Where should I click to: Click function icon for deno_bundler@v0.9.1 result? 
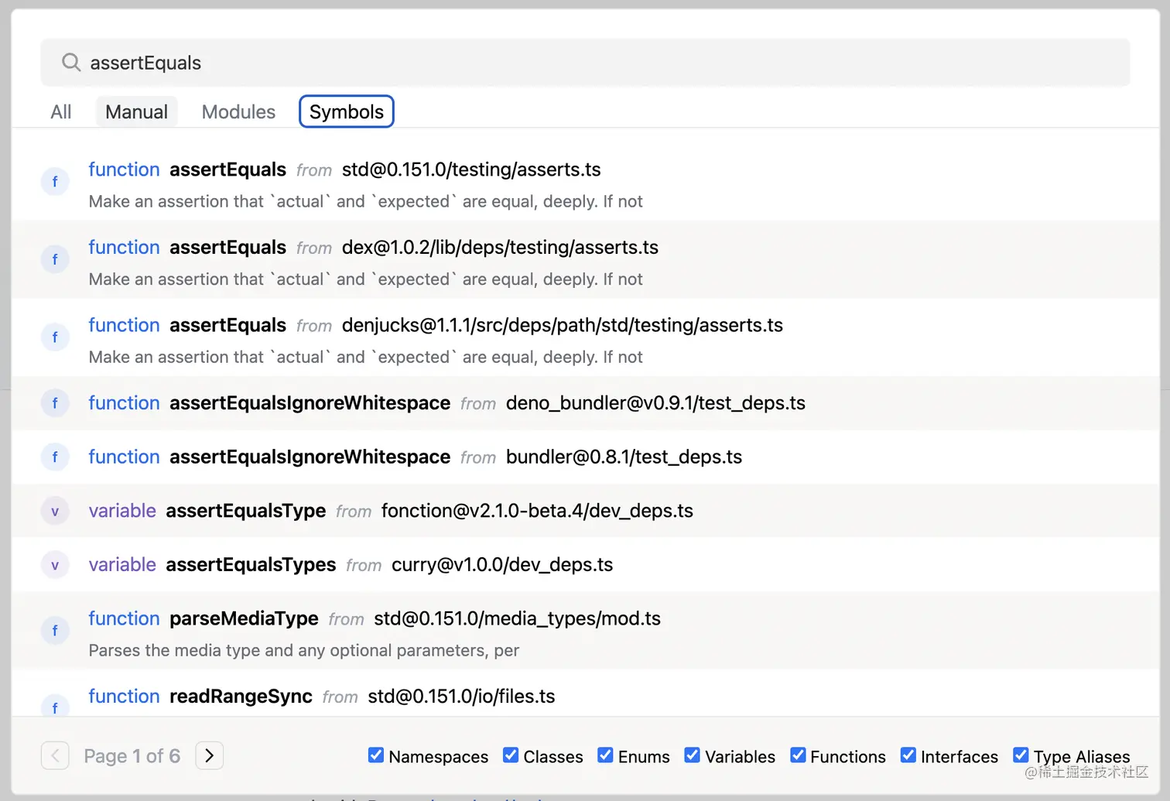click(55, 403)
